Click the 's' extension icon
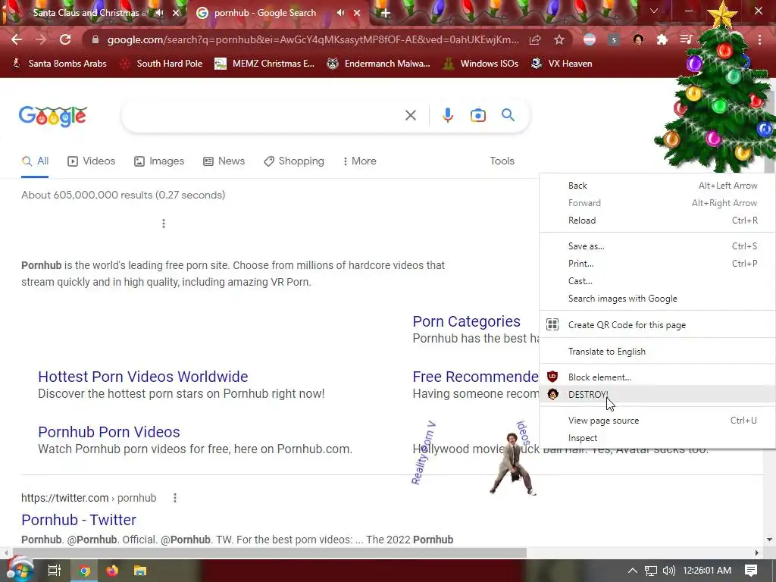 (x=614, y=40)
